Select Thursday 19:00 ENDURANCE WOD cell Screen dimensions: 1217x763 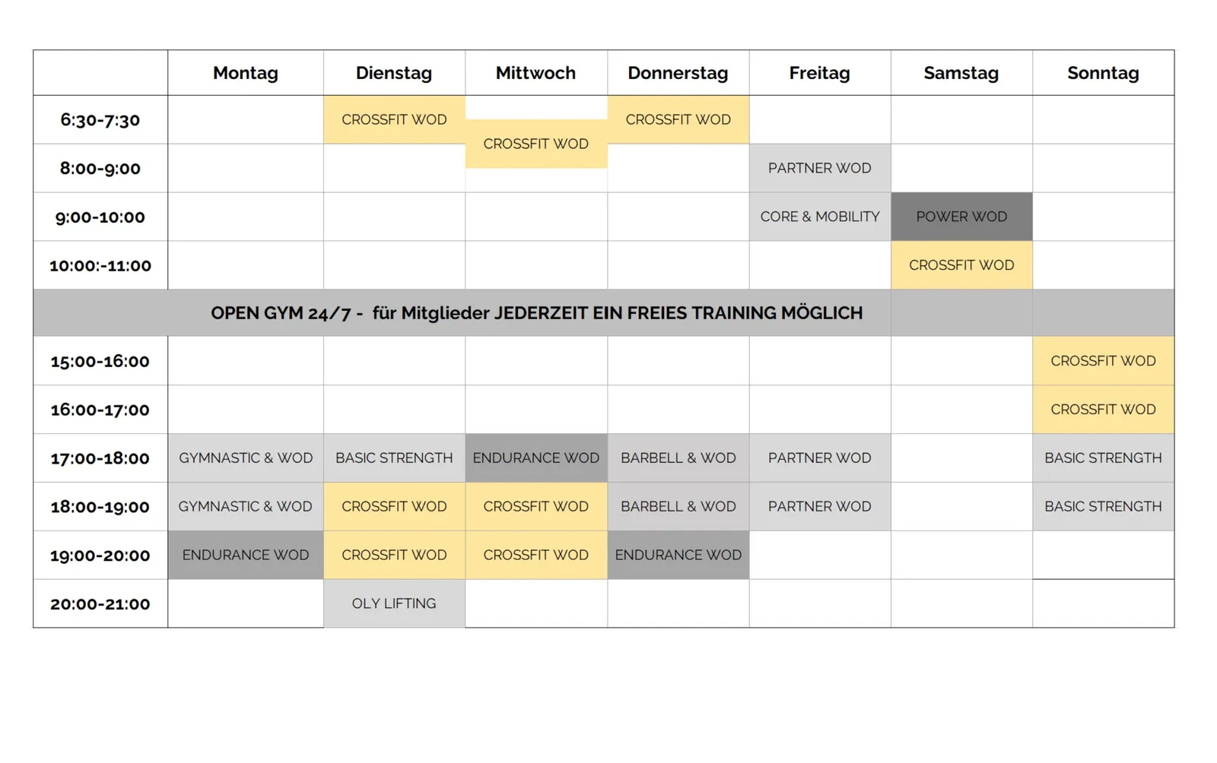[x=678, y=555]
